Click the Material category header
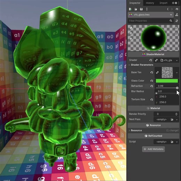Screen dimensions: 181x181 (154, 108)
